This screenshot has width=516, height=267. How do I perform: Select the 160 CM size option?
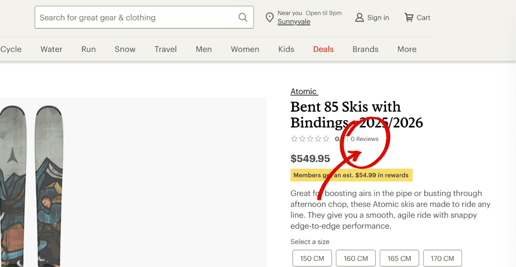point(355,258)
